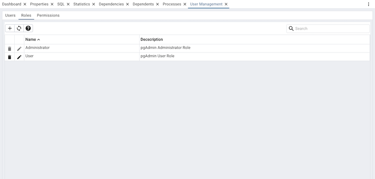Image resolution: width=375 pixels, height=179 pixels.
Task: Open the kebab menu at top right
Action: (x=368, y=4)
